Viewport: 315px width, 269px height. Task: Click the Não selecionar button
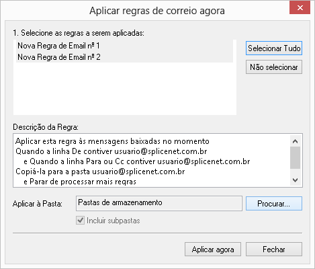tap(274, 67)
